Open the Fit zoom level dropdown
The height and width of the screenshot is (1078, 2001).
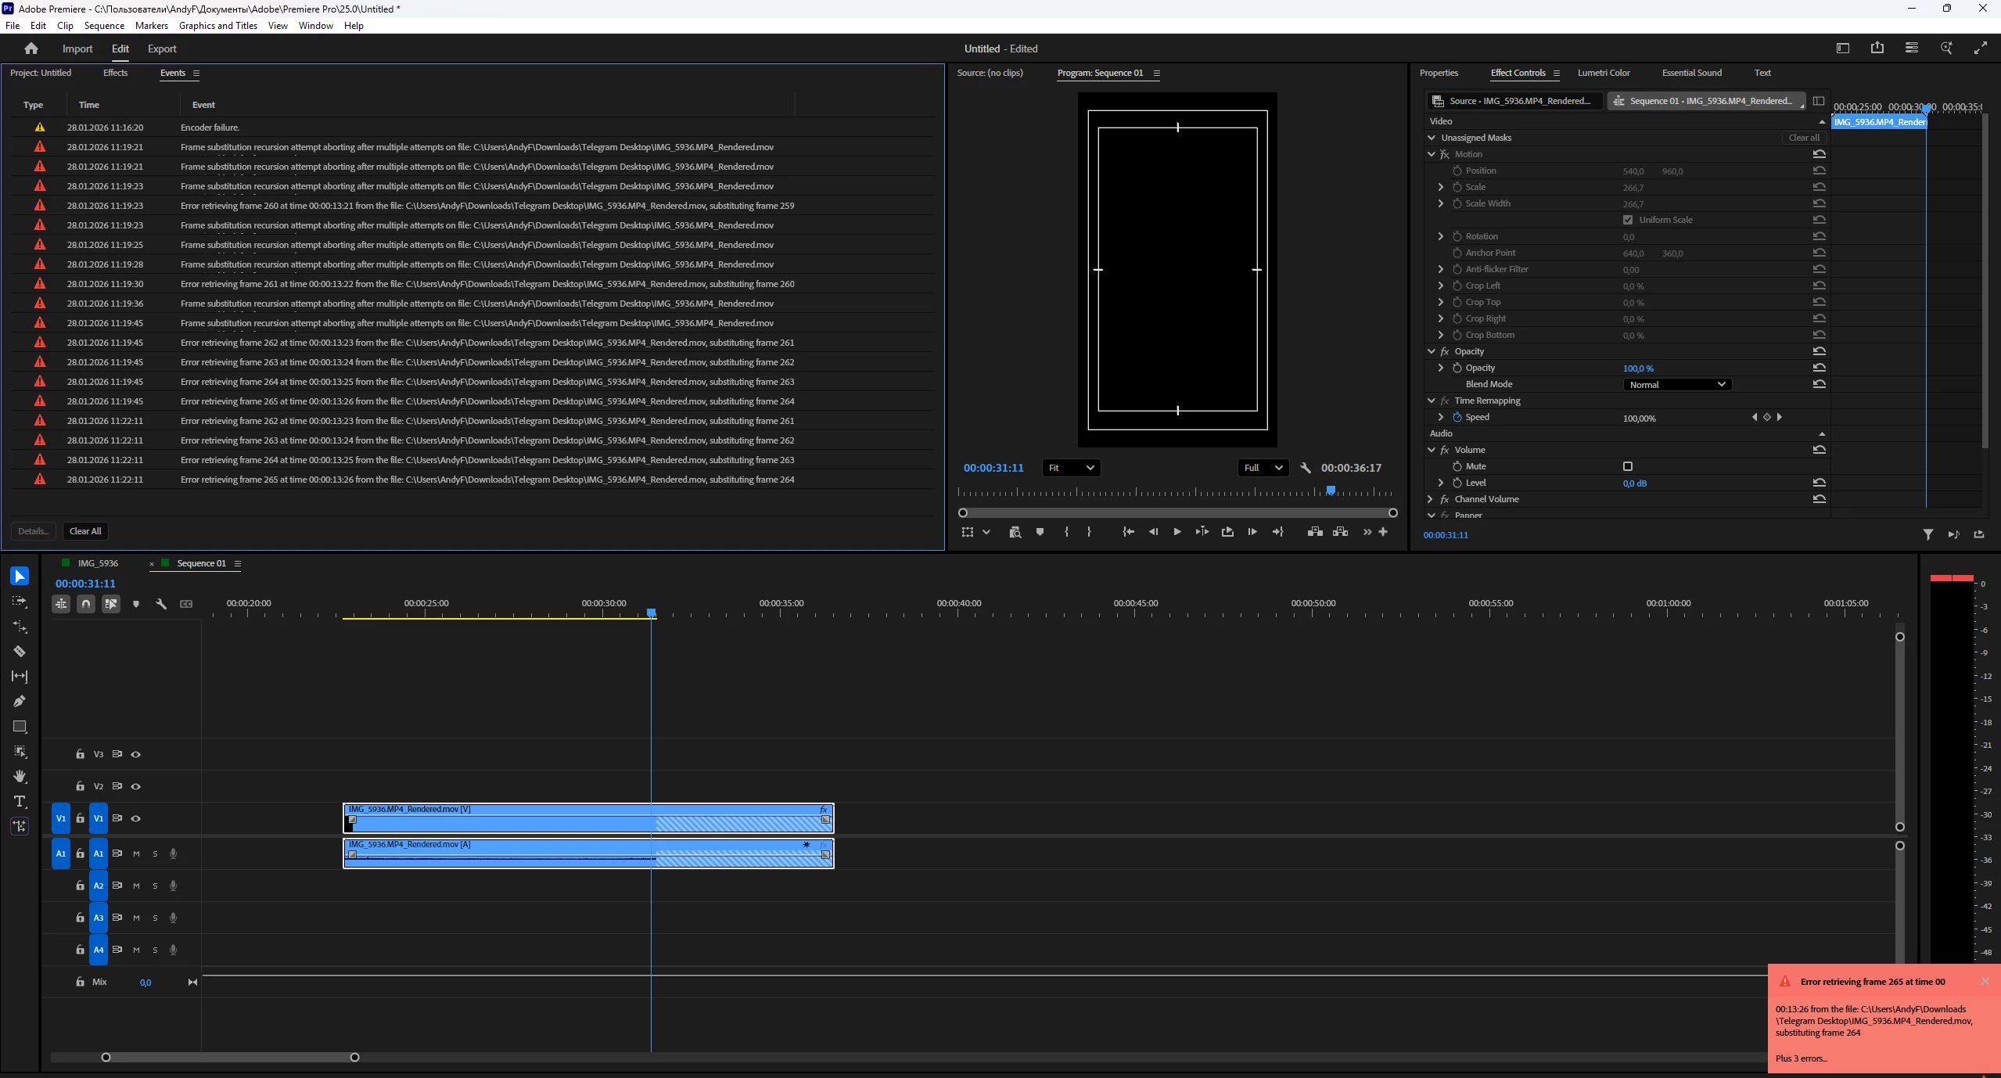coord(1071,468)
